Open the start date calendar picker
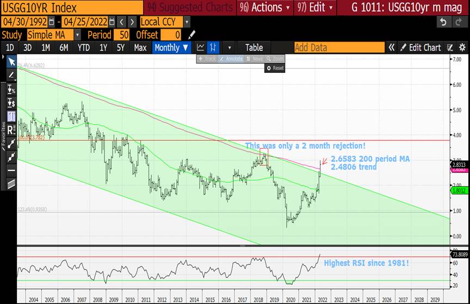Viewport: 470px width, 304px height. pos(52,22)
